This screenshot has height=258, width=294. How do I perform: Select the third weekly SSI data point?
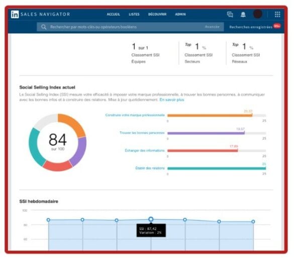pos(117,220)
